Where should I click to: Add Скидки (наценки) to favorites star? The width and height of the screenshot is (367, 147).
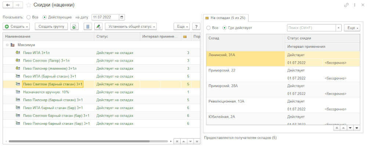click(28, 5)
